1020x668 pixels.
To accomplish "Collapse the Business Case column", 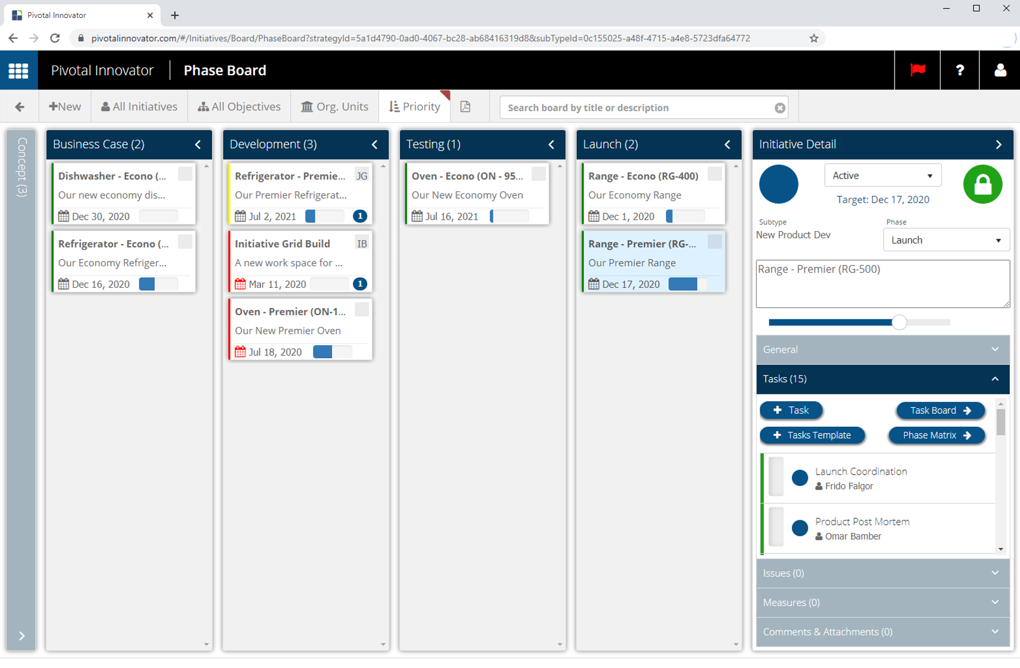I will point(198,144).
